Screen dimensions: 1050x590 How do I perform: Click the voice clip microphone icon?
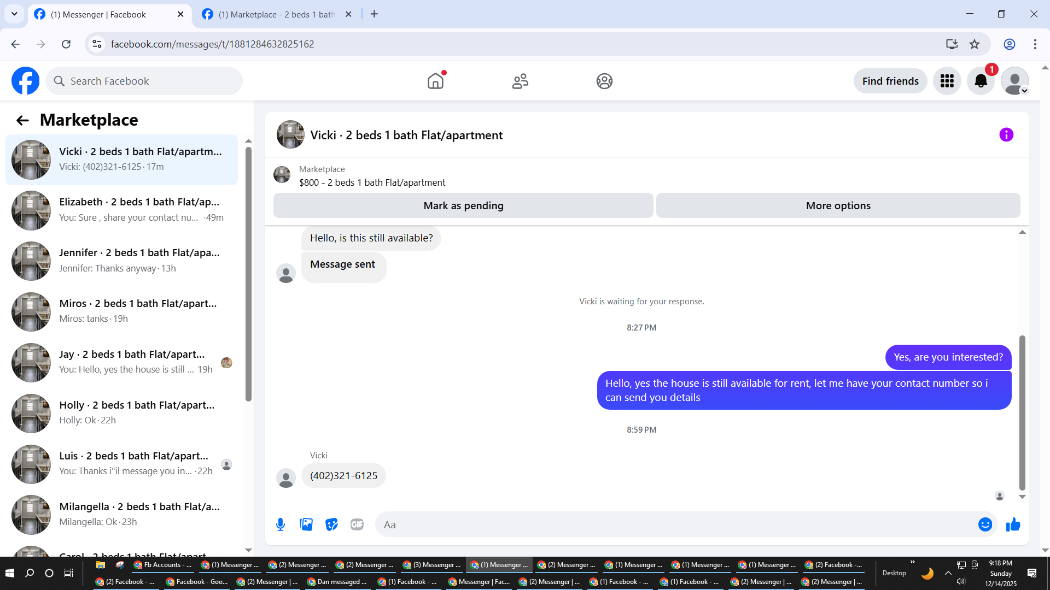(x=281, y=524)
